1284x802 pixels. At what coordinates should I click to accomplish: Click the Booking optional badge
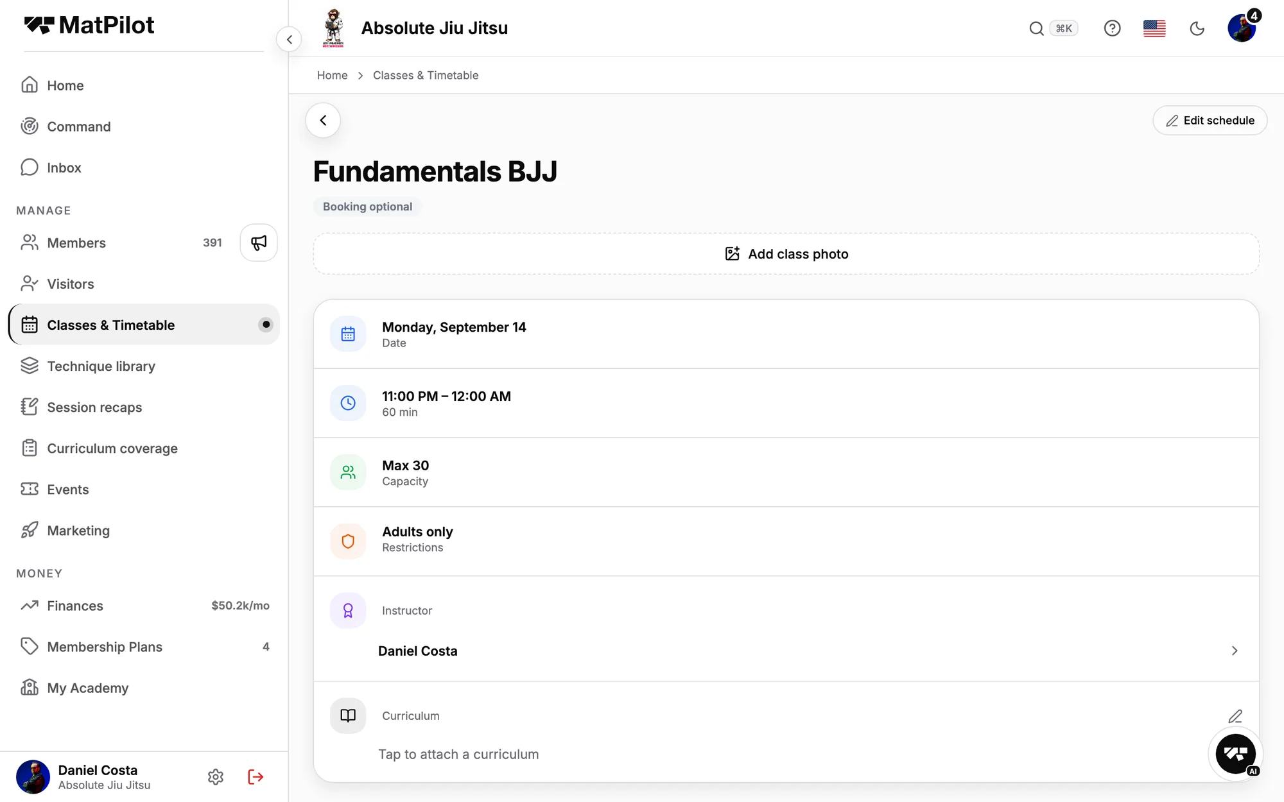pos(367,207)
